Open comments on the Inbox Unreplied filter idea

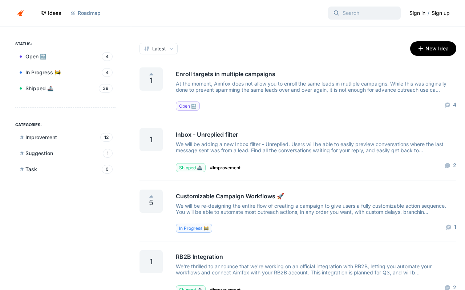click(x=450, y=165)
